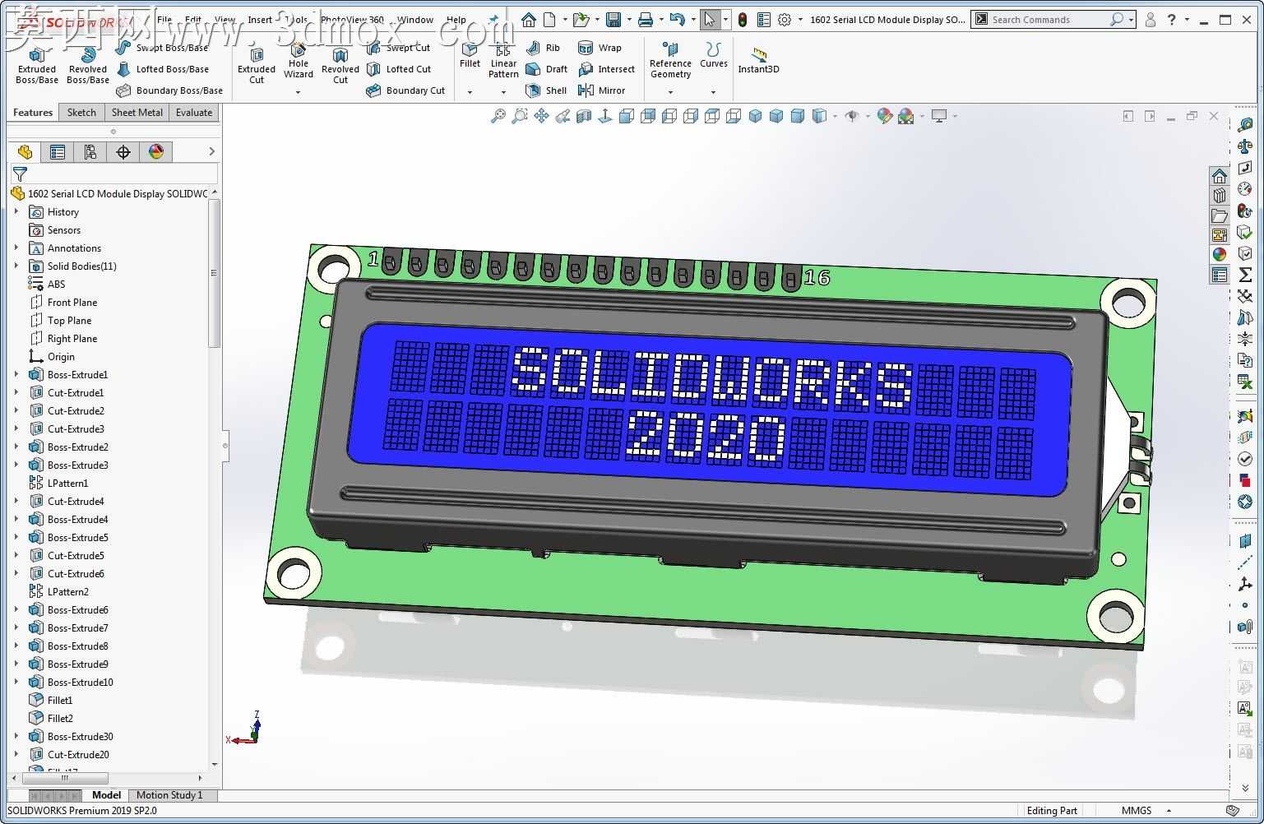The height and width of the screenshot is (824, 1264).
Task: Click the Revolved Cut button
Action: (340, 64)
